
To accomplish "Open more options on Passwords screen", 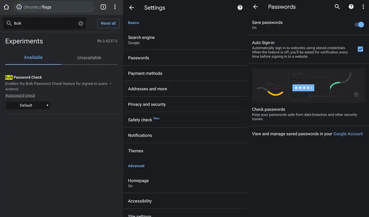I will tap(363, 7).
